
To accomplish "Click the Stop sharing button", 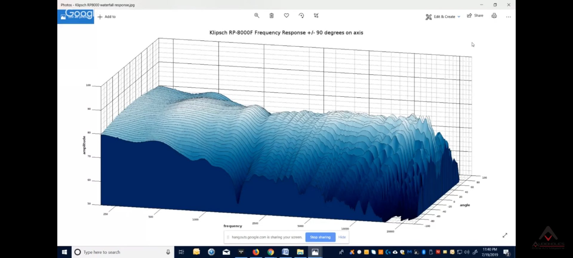I will [x=320, y=237].
